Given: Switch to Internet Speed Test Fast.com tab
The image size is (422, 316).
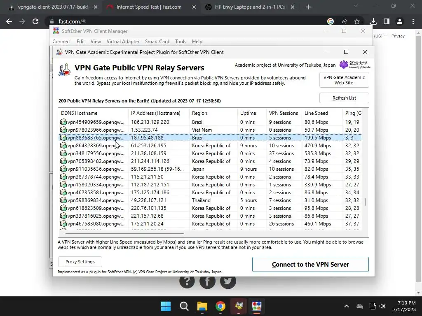Looking at the screenshot, I should 149,7.
